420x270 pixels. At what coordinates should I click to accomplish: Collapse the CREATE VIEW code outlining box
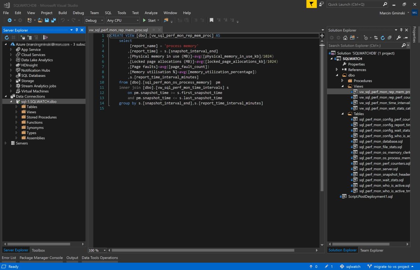[x=108, y=36]
